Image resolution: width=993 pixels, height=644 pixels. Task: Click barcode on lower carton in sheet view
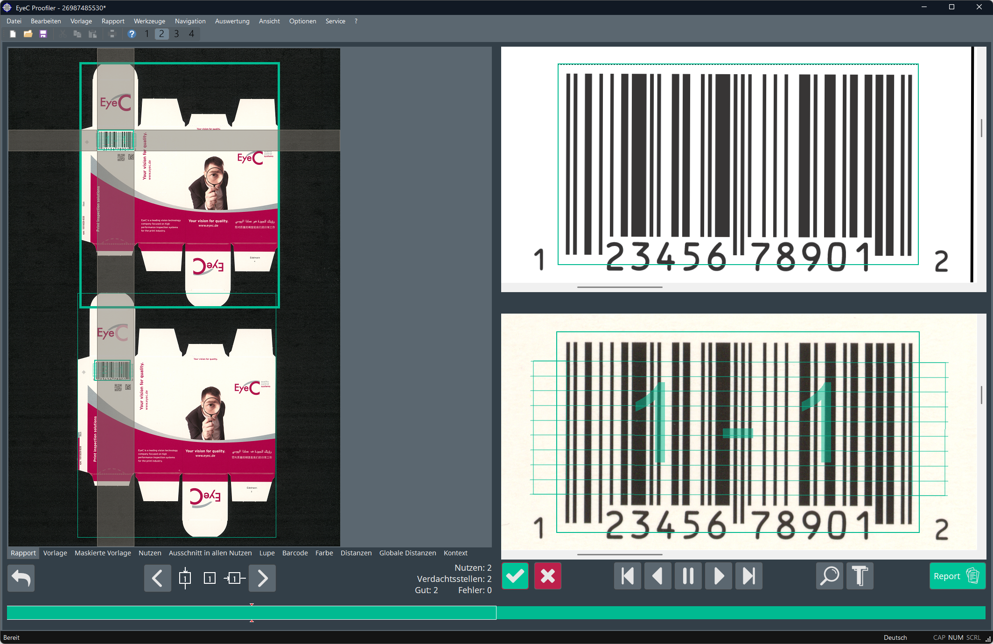coord(112,370)
